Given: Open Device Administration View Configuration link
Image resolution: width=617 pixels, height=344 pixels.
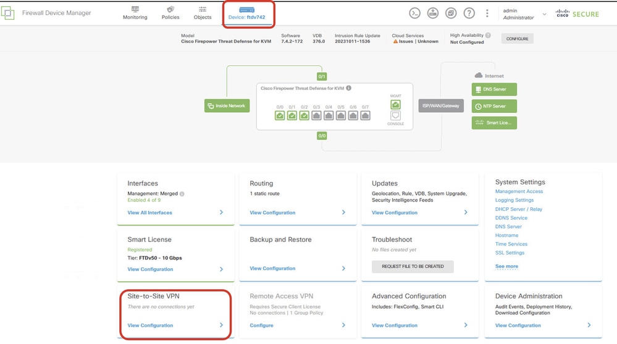Looking at the screenshot, I should pyautogui.click(x=518, y=325).
